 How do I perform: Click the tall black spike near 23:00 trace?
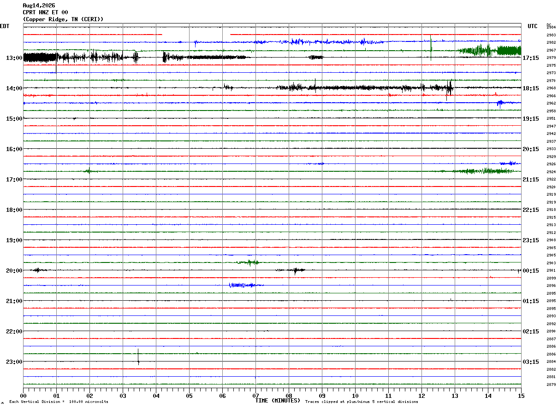(x=138, y=357)
